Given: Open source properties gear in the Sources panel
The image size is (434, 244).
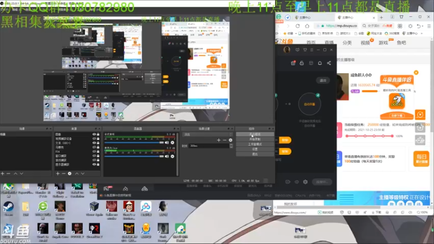Looking at the screenshot, I should pyautogui.click(x=70, y=174).
